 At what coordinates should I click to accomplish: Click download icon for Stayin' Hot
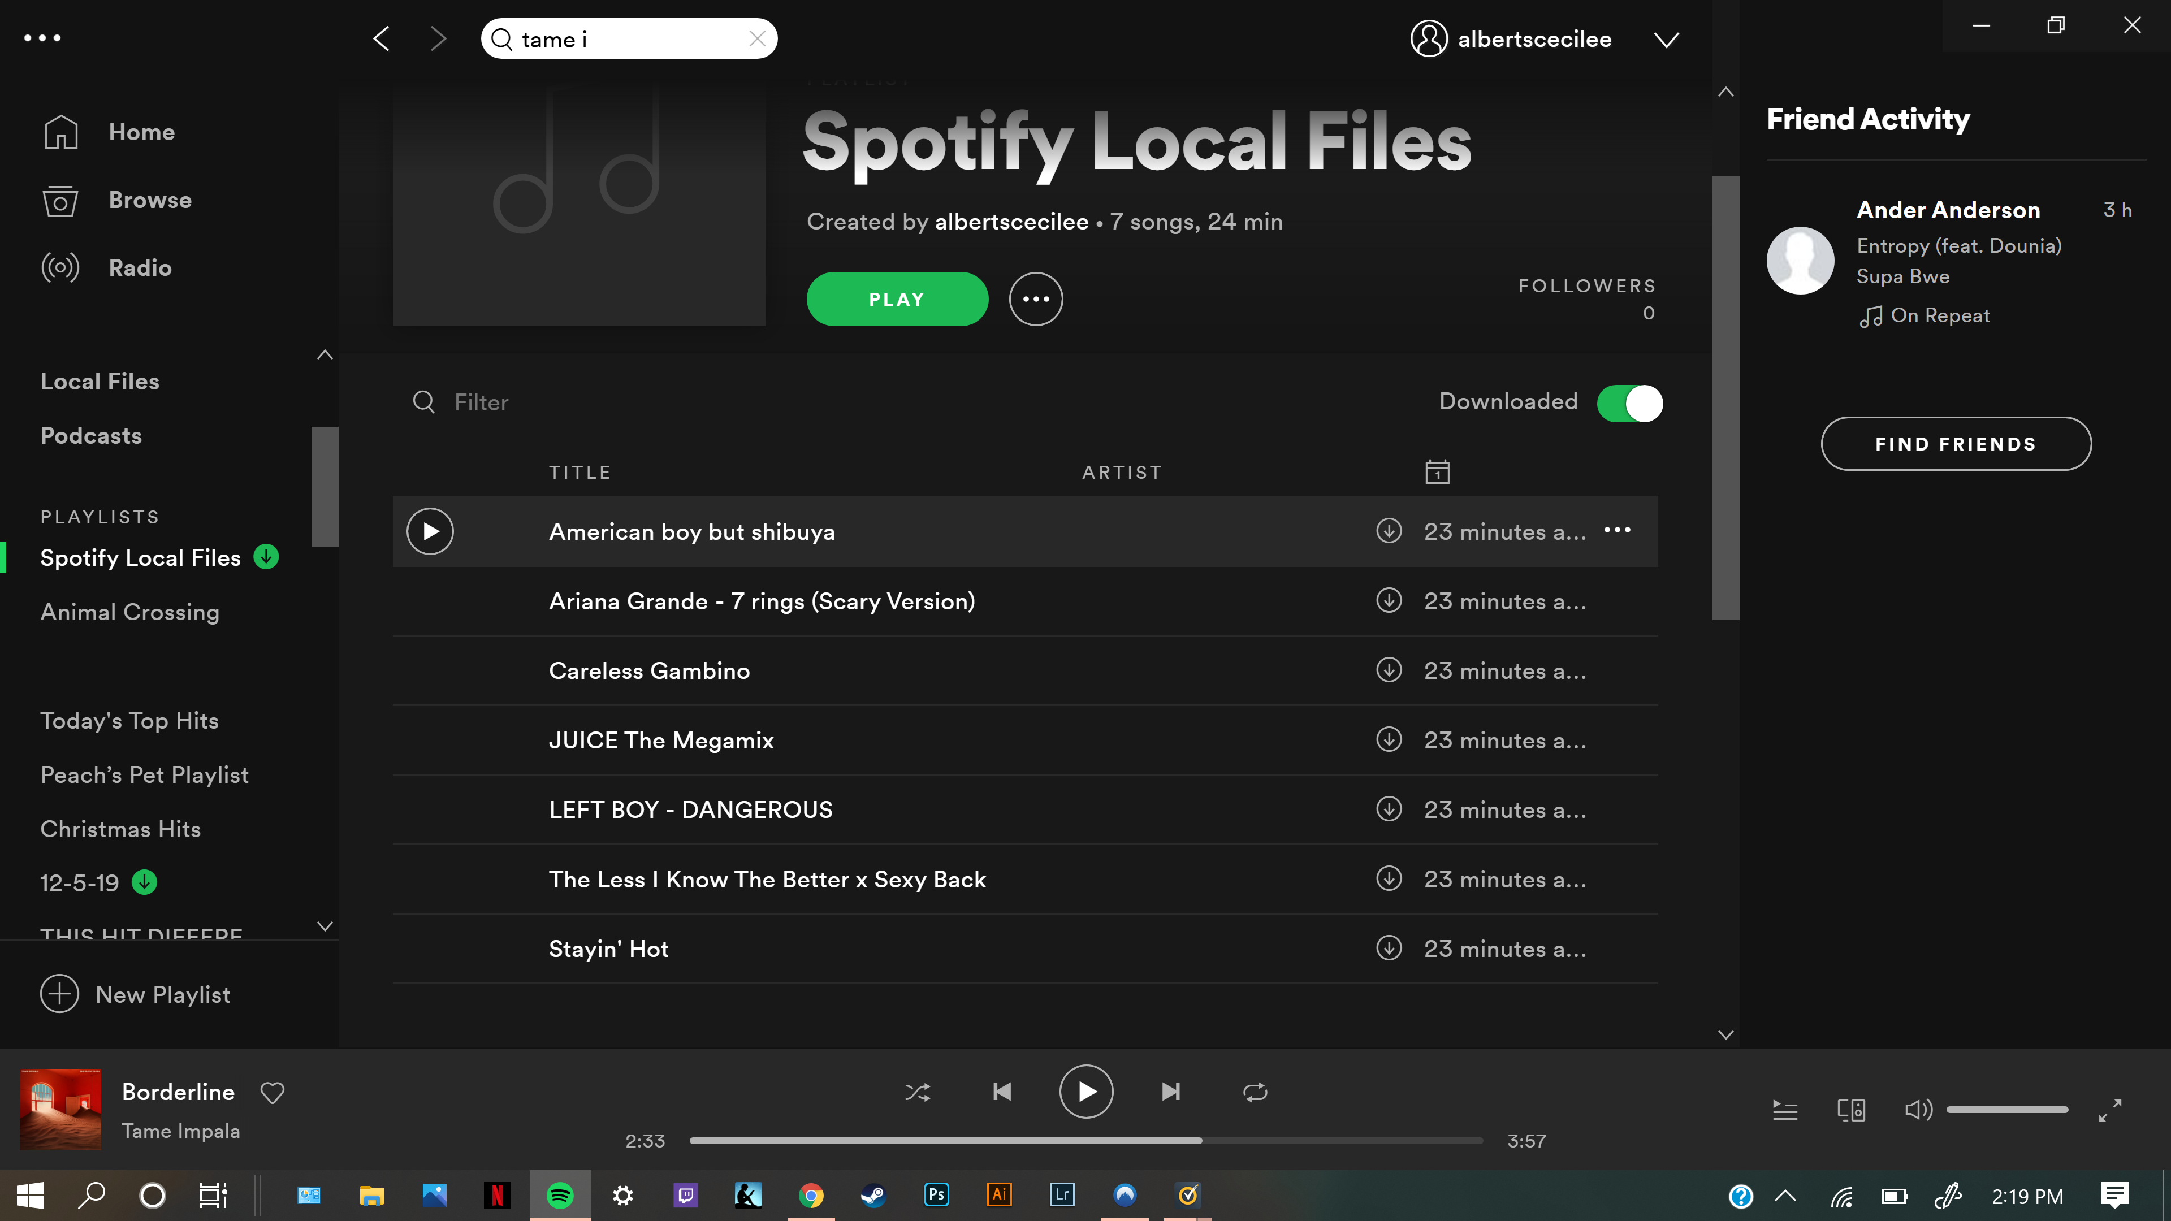pos(1389,948)
